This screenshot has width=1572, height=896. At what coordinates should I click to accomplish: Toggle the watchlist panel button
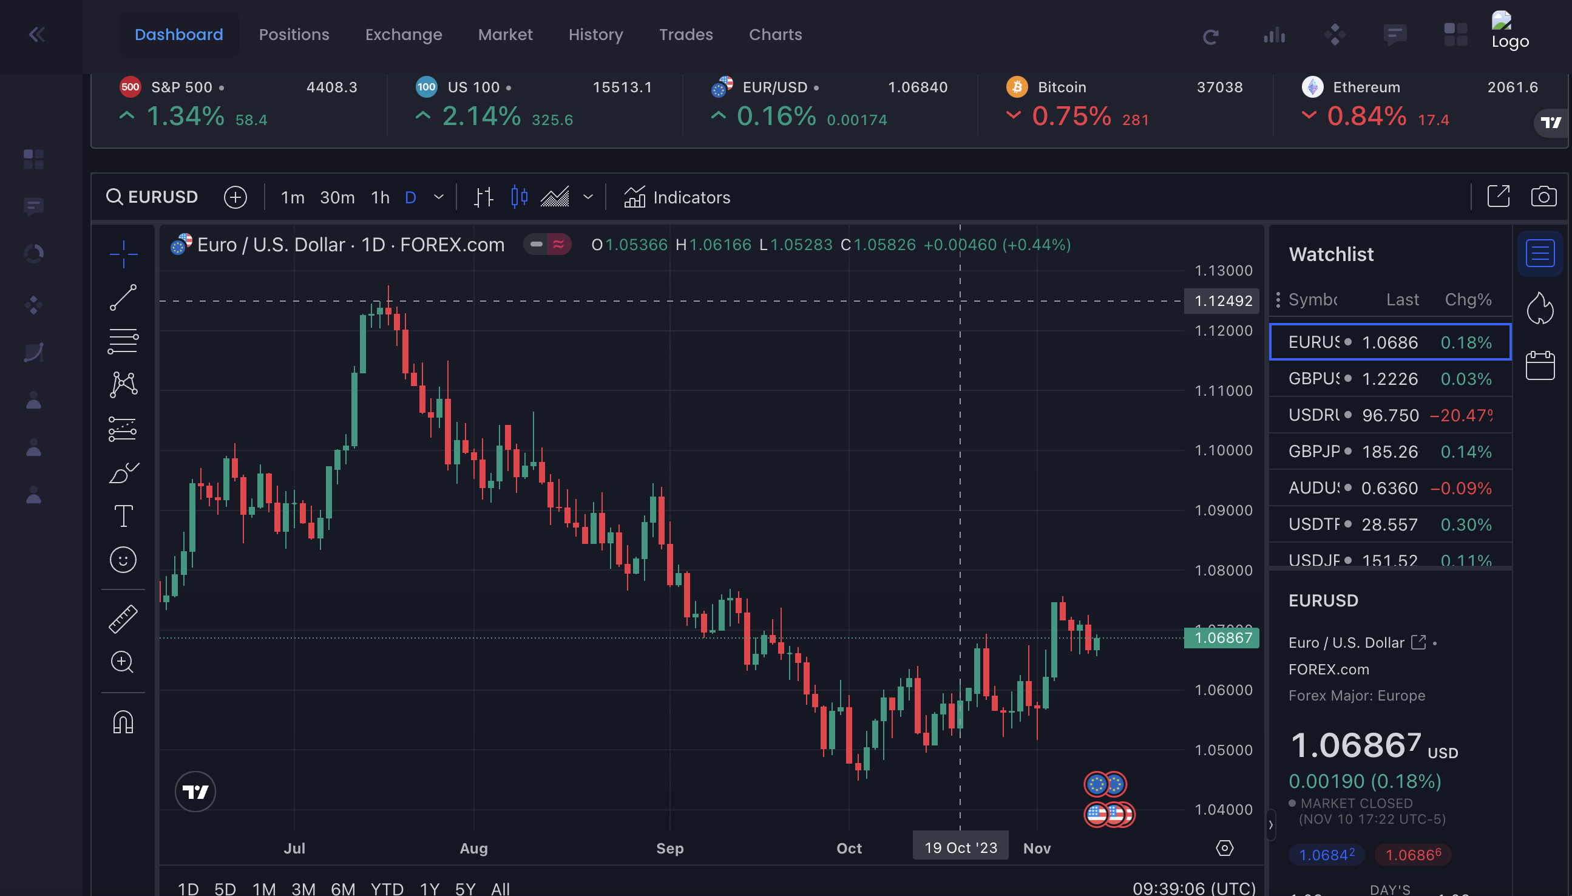pyautogui.click(x=1539, y=254)
